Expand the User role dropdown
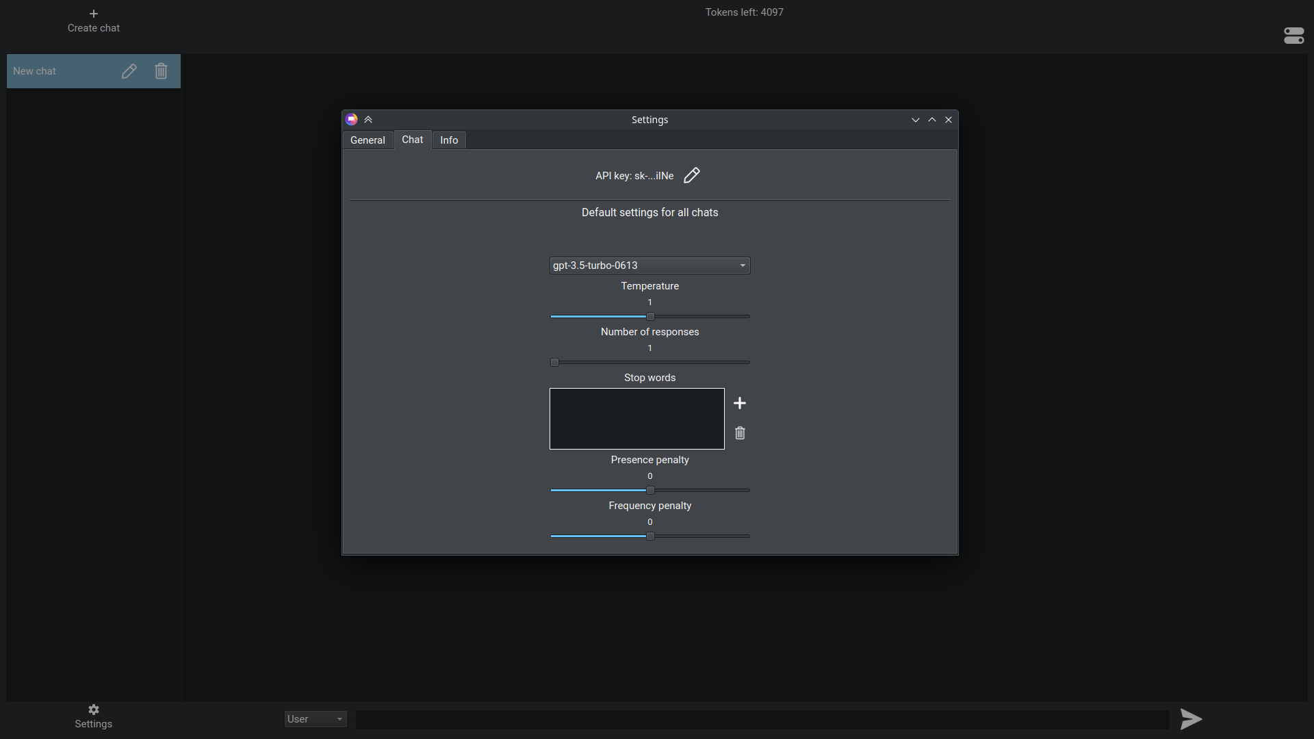1314x739 pixels. [x=315, y=719]
